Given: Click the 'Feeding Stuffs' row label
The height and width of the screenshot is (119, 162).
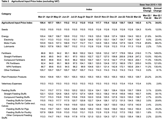Looking at the screenshot, I should pos(9,90).
